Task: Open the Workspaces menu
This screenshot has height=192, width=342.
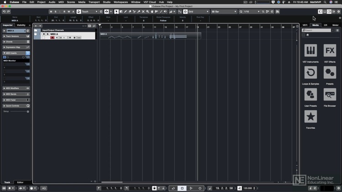Action: (121, 2)
